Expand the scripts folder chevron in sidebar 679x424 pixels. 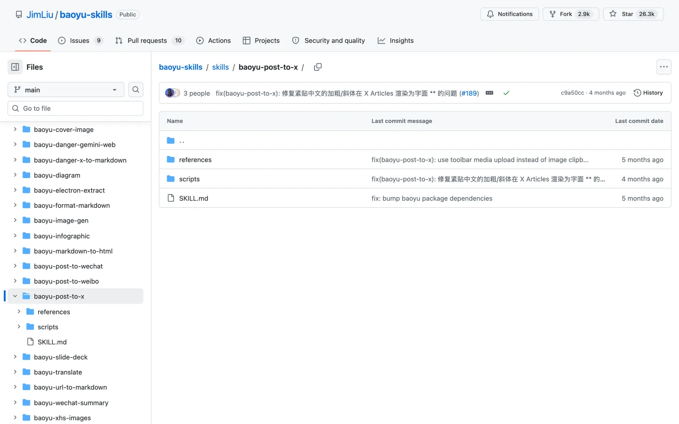pyautogui.click(x=19, y=327)
